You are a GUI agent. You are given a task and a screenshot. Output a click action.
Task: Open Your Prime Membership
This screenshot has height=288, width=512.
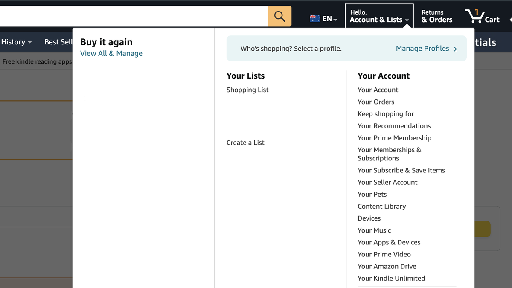click(394, 138)
